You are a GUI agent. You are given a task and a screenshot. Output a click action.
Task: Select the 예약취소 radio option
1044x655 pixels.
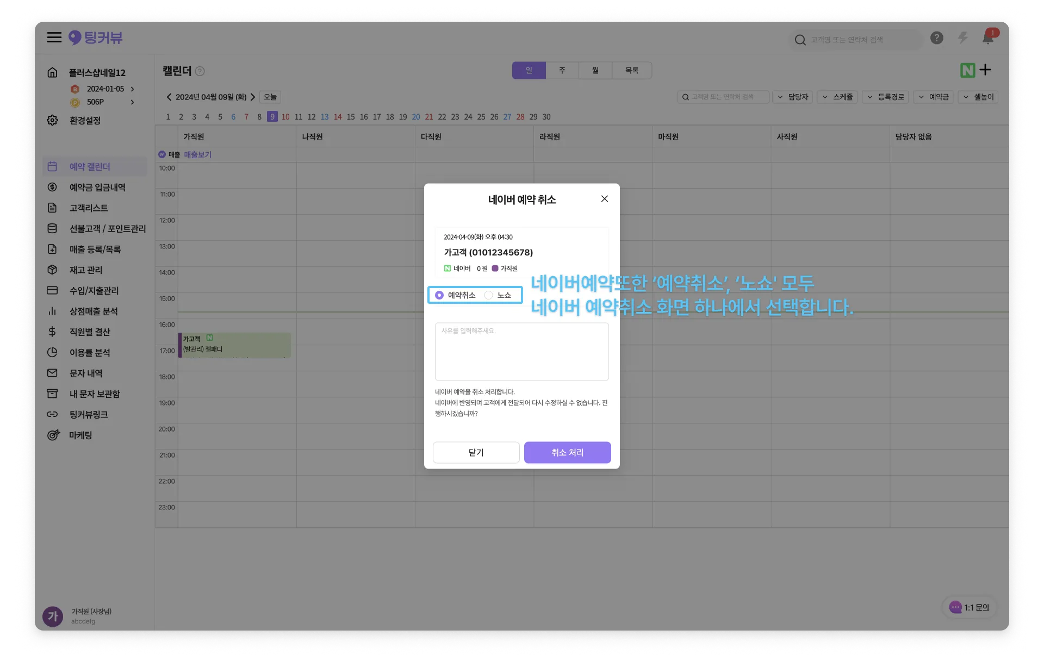[439, 295]
